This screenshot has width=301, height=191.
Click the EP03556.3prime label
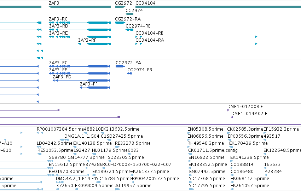245,136
